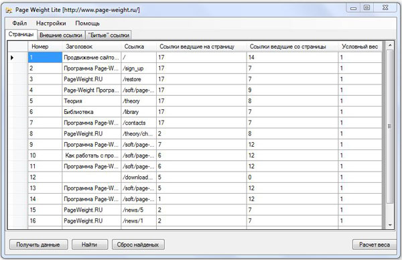Switch to the Страницы tab
The image size is (402, 260).
[21, 34]
